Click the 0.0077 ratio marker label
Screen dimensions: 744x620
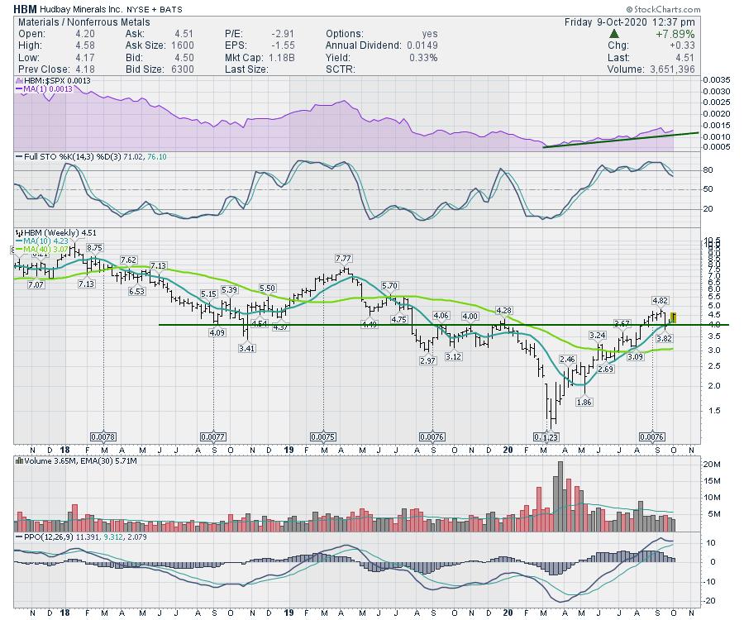coord(213,437)
